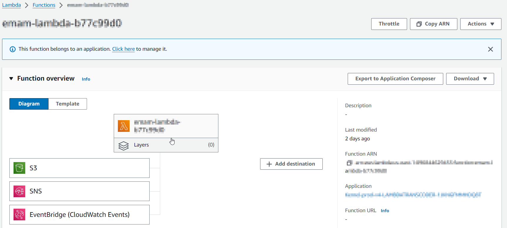Viewport: 507px width, 228px height.
Task: Select the EventBridge (CloudWatch Events) trigger
Action: point(79,215)
